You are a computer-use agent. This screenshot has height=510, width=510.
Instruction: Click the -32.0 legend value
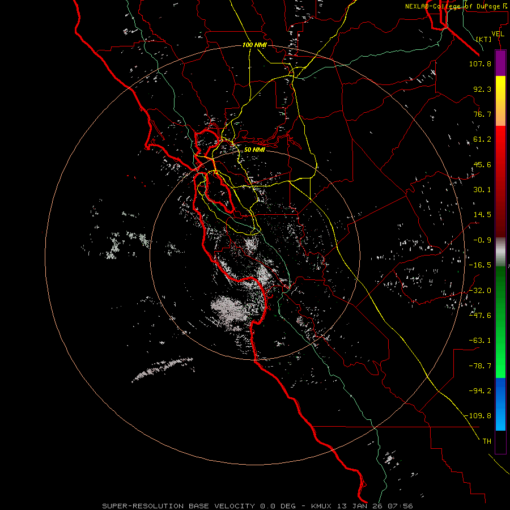480,291
